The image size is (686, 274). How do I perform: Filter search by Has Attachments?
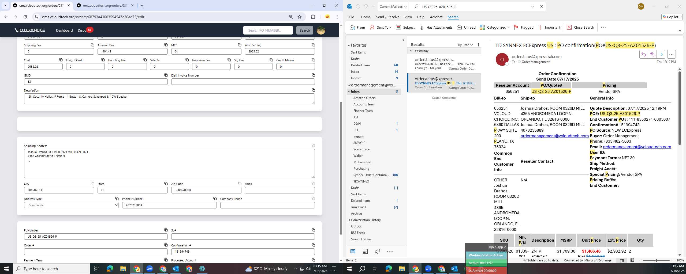click(436, 27)
